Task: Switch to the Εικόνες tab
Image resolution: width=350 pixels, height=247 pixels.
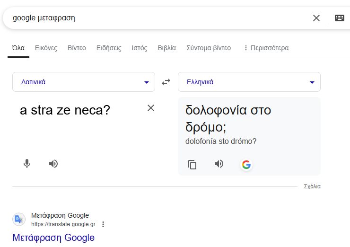Action: (46, 48)
